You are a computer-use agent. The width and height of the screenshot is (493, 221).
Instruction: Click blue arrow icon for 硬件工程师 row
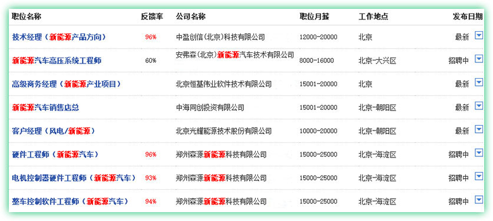478,153
